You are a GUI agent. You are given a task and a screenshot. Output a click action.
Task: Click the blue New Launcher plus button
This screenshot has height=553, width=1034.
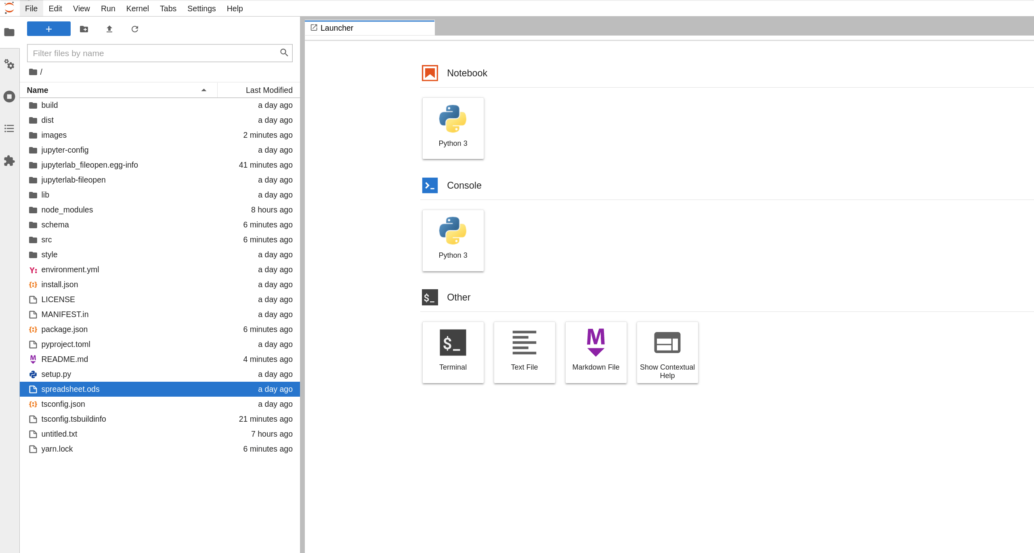click(x=49, y=29)
